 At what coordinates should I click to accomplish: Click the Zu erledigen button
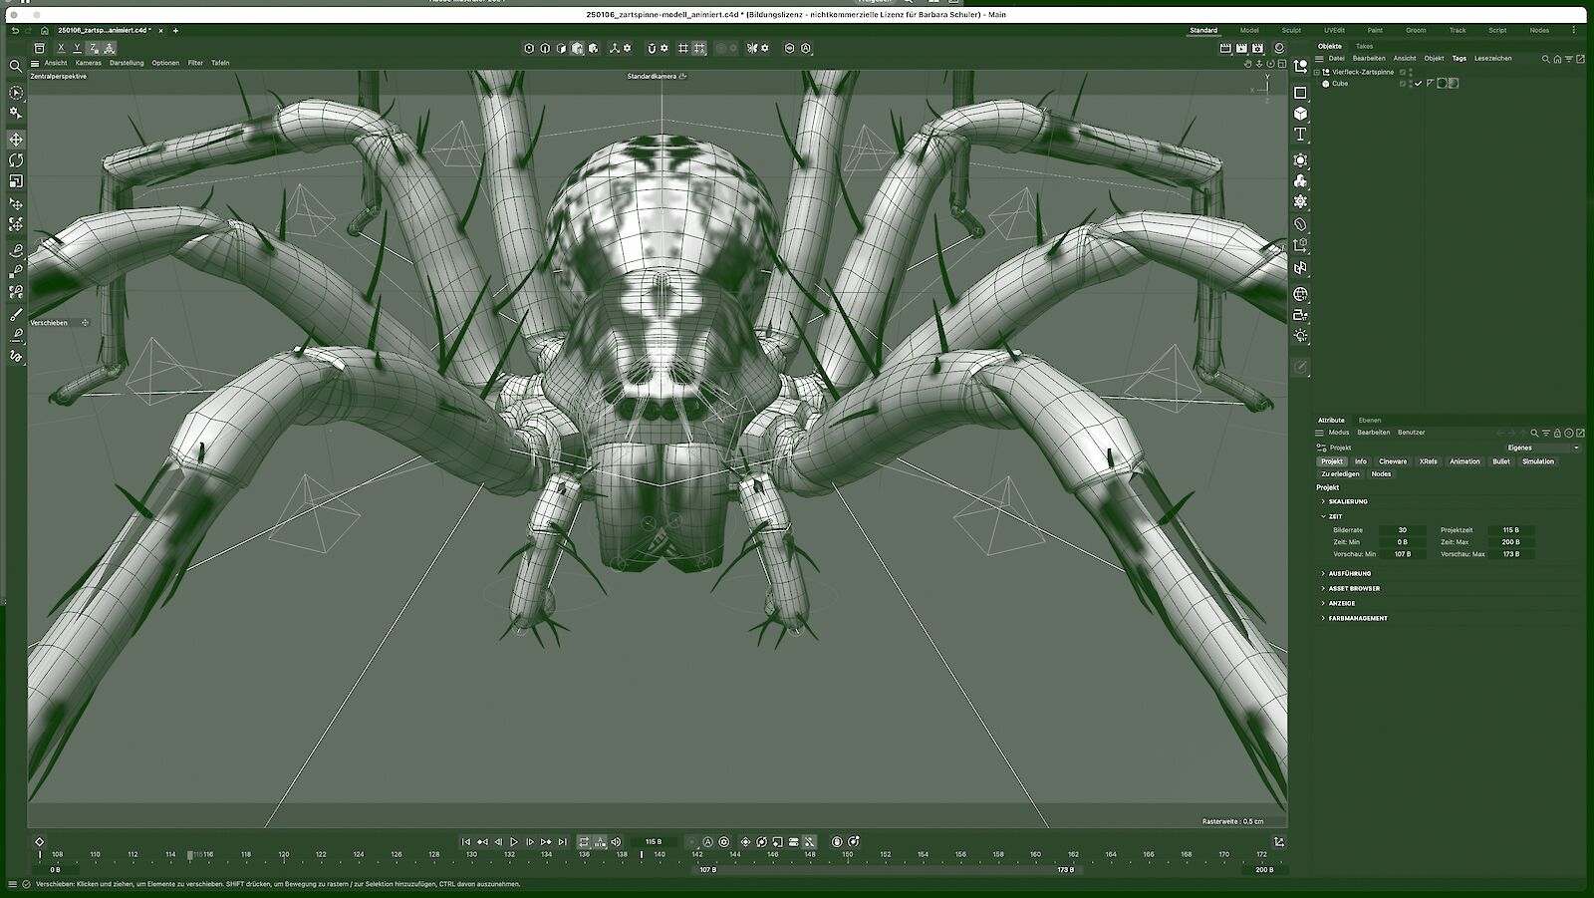pos(1340,473)
